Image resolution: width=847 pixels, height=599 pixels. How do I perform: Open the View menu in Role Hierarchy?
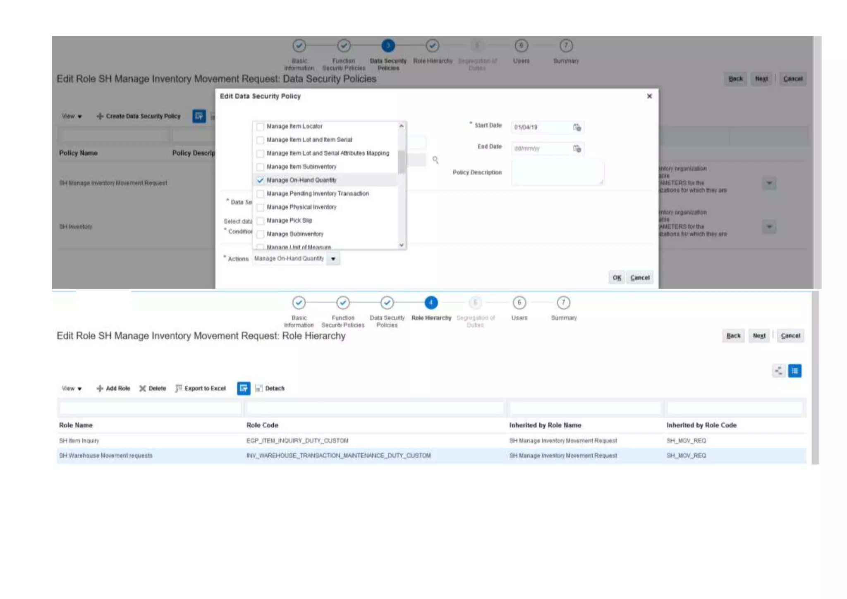[x=72, y=389]
